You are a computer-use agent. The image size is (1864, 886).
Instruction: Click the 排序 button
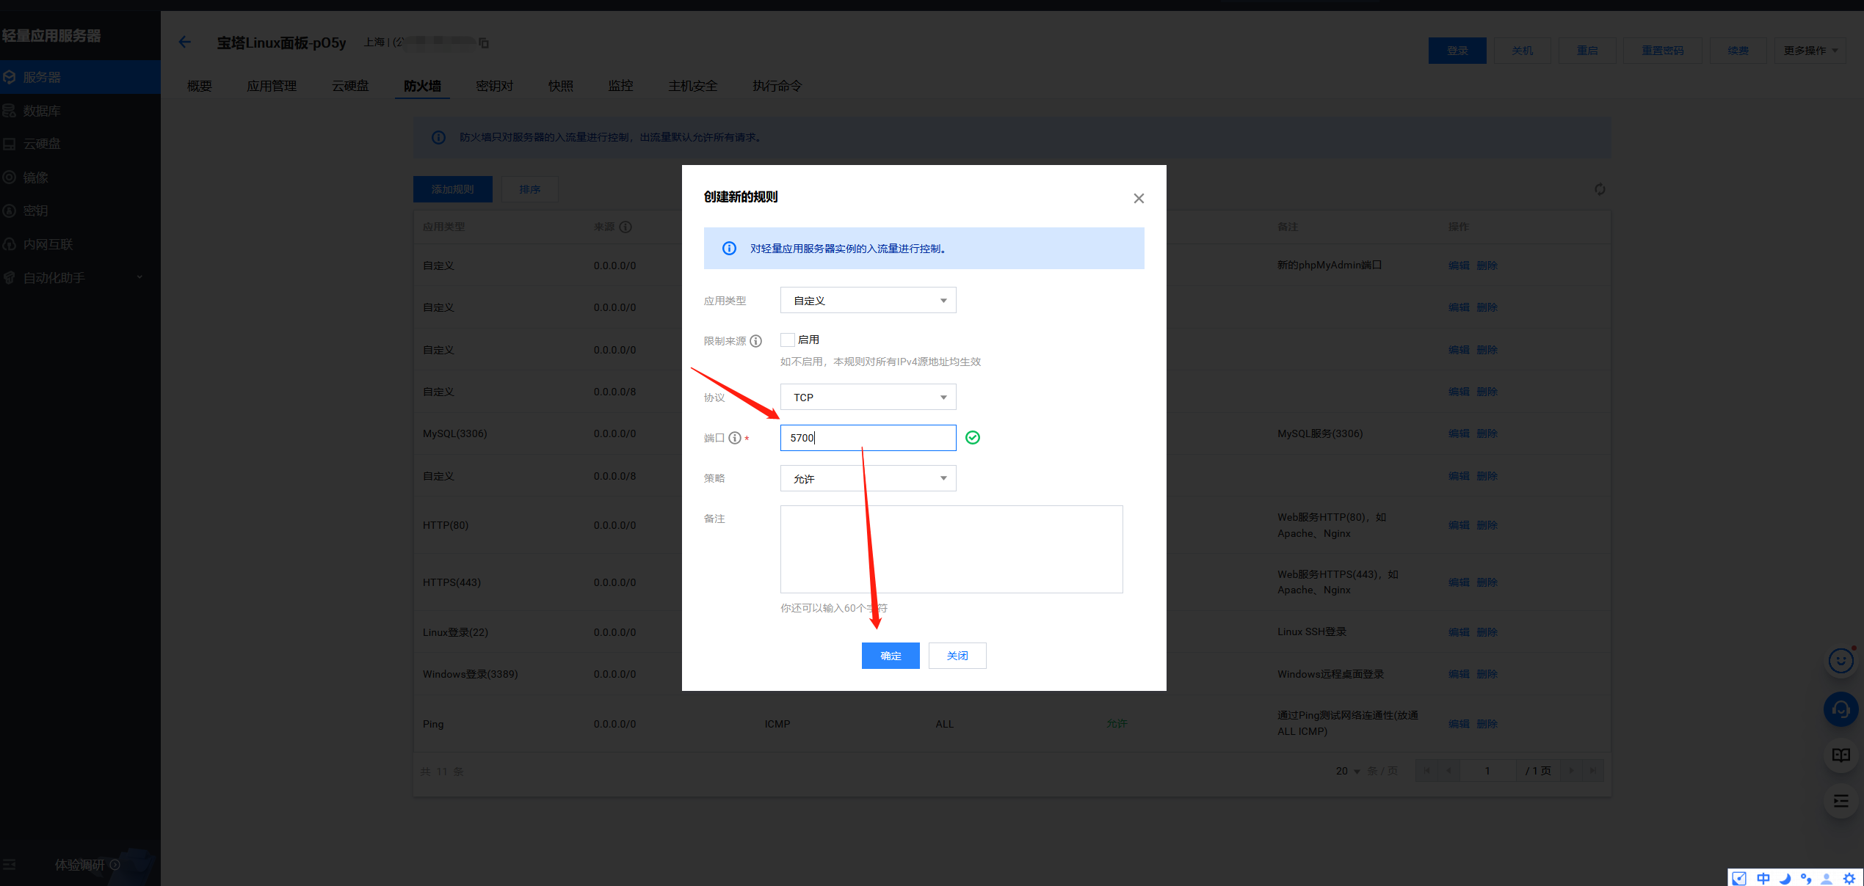530,189
